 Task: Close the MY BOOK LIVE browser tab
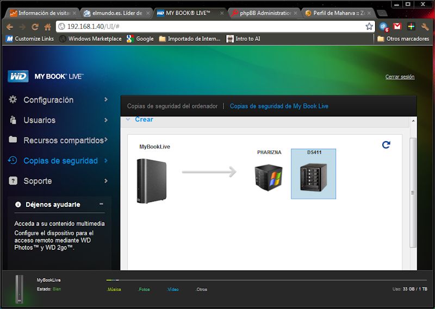click(x=222, y=13)
